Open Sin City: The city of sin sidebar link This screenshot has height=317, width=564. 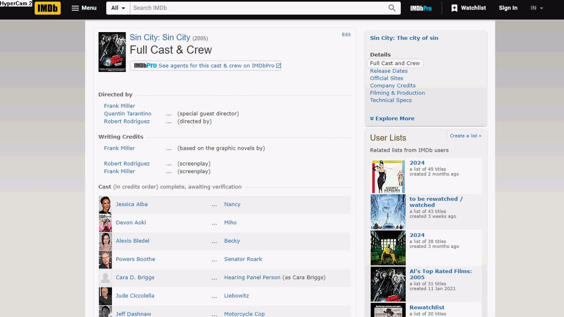[x=404, y=38]
